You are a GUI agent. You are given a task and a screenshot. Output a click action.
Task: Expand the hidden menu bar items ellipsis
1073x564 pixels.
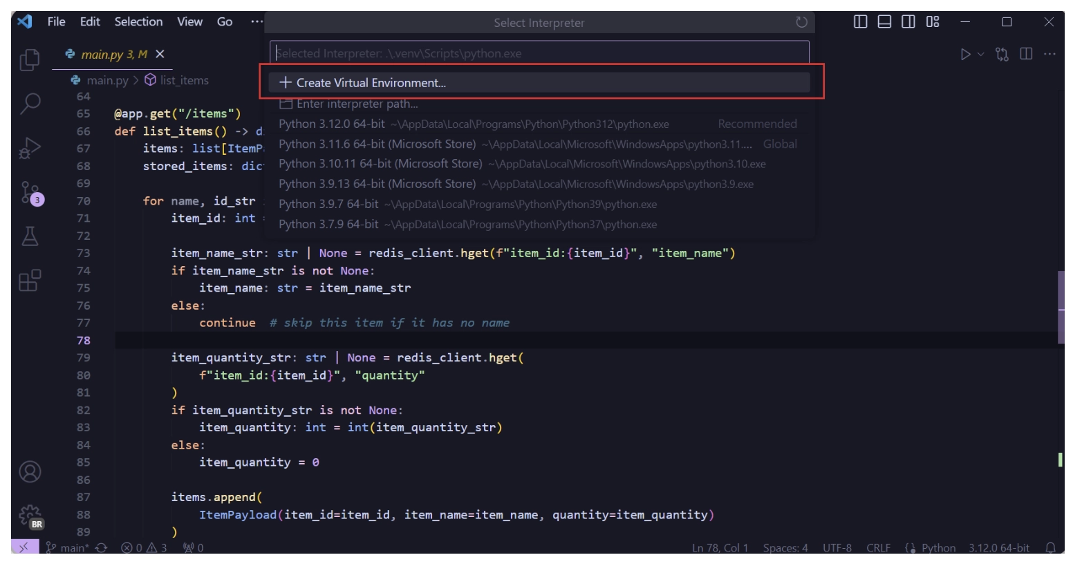256,22
